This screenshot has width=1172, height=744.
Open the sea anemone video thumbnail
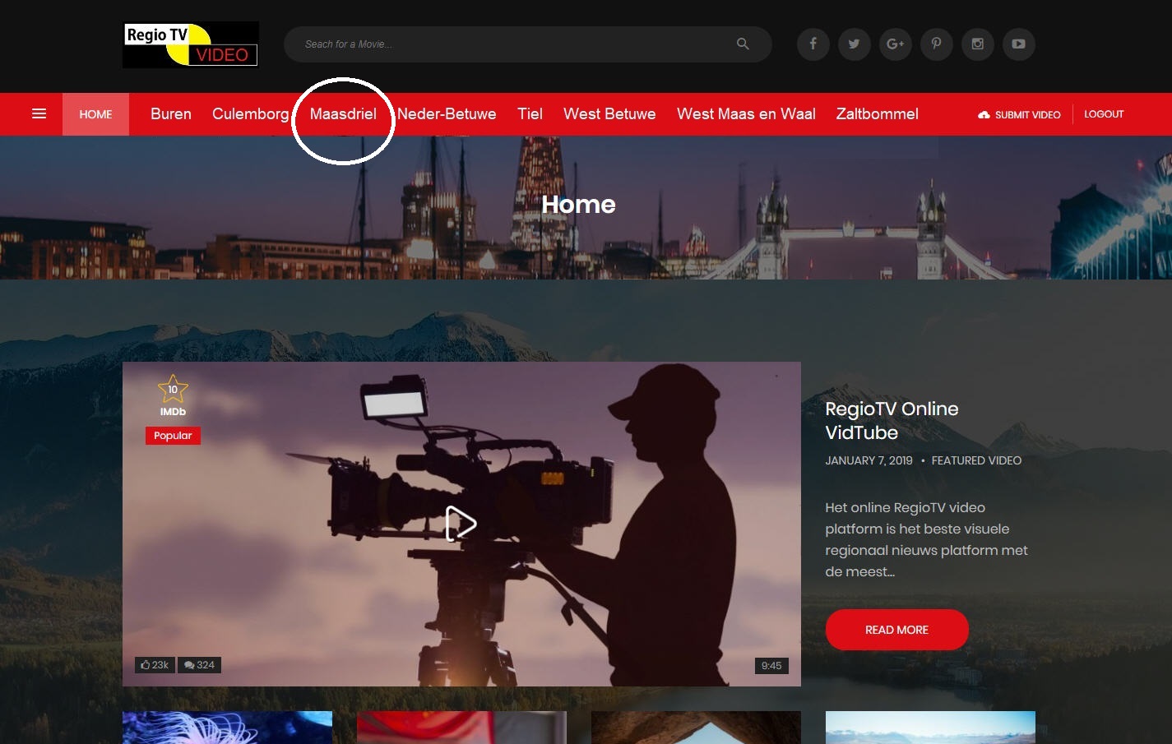point(227,728)
